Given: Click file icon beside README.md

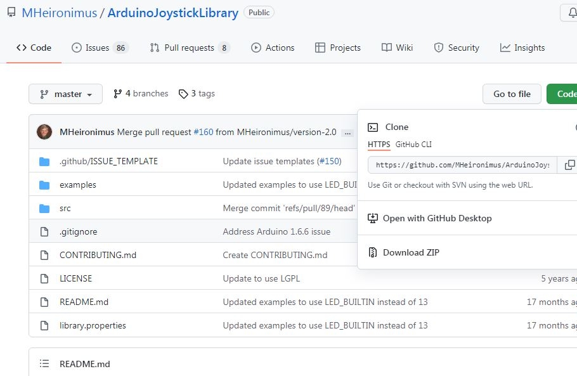Looking at the screenshot, I should click(x=44, y=302).
